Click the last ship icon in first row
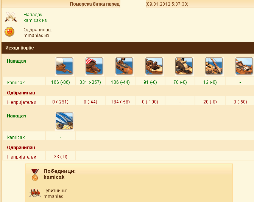The width and height of the screenshot is (254, 202). tap(244, 66)
